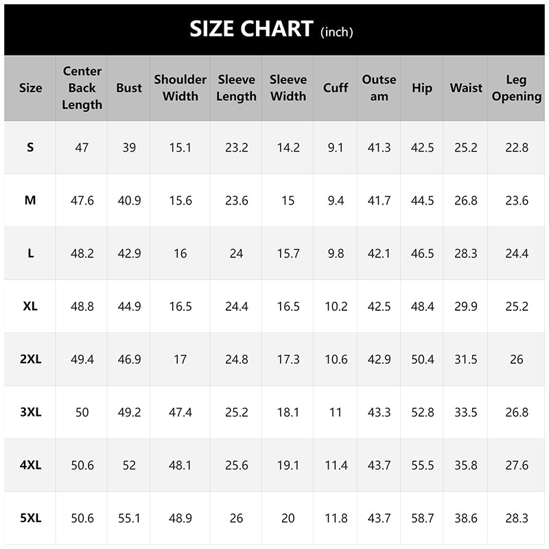Image resolution: width=549 pixels, height=549 pixels.
Task: Select the 3XL size row label
Action: pos(30,412)
